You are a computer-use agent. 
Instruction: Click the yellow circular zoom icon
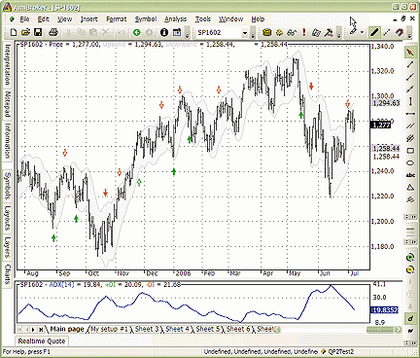pos(410,269)
